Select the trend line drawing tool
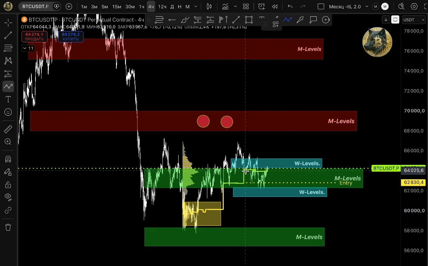The image size is (428, 266). pos(8,35)
